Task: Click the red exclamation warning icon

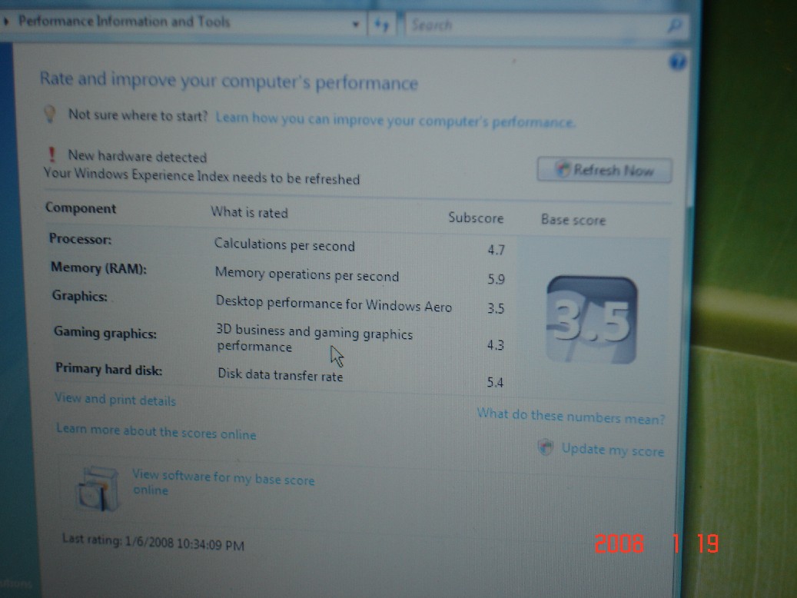Action: [51, 154]
